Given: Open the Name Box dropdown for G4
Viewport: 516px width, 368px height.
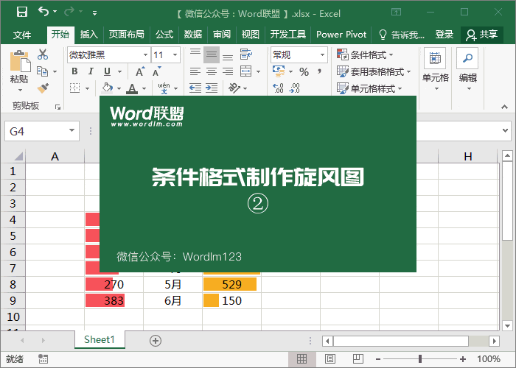Looking at the screenshot, I should [72, 131].
